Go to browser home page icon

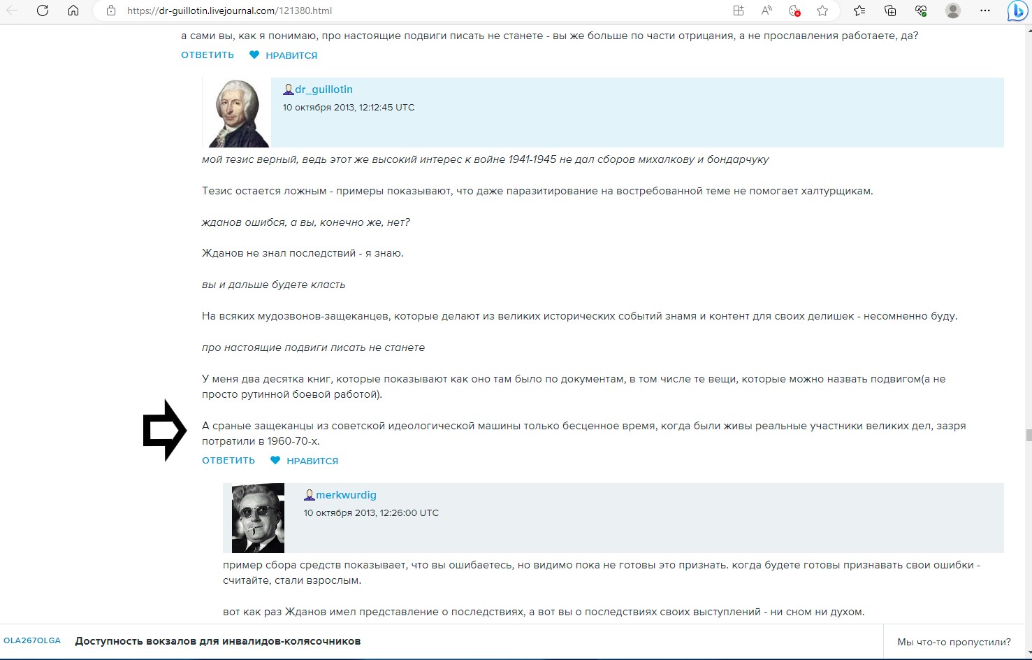[73, 10]
